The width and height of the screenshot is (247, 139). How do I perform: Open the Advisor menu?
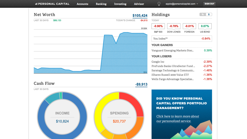[139, 4]
